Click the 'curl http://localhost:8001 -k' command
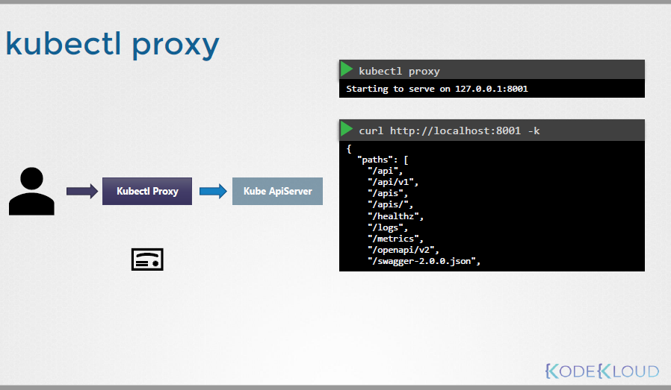This screenshot has width=671, height=390. (449, 130)
